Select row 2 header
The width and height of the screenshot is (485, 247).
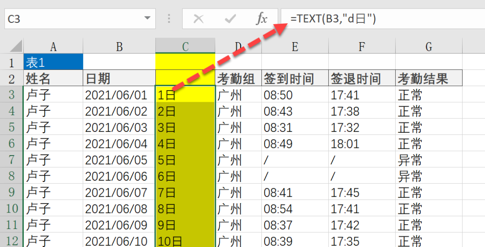tap(12, 79)
